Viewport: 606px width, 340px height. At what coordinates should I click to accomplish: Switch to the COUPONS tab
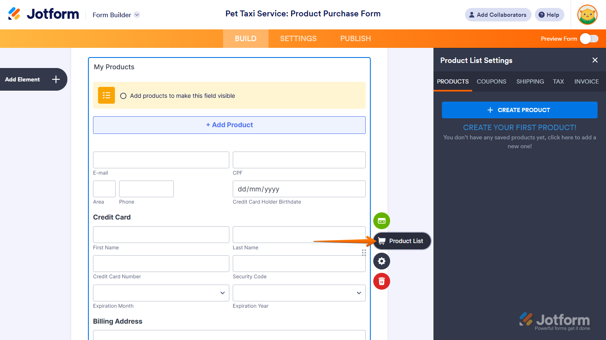(x=492, y=81)
